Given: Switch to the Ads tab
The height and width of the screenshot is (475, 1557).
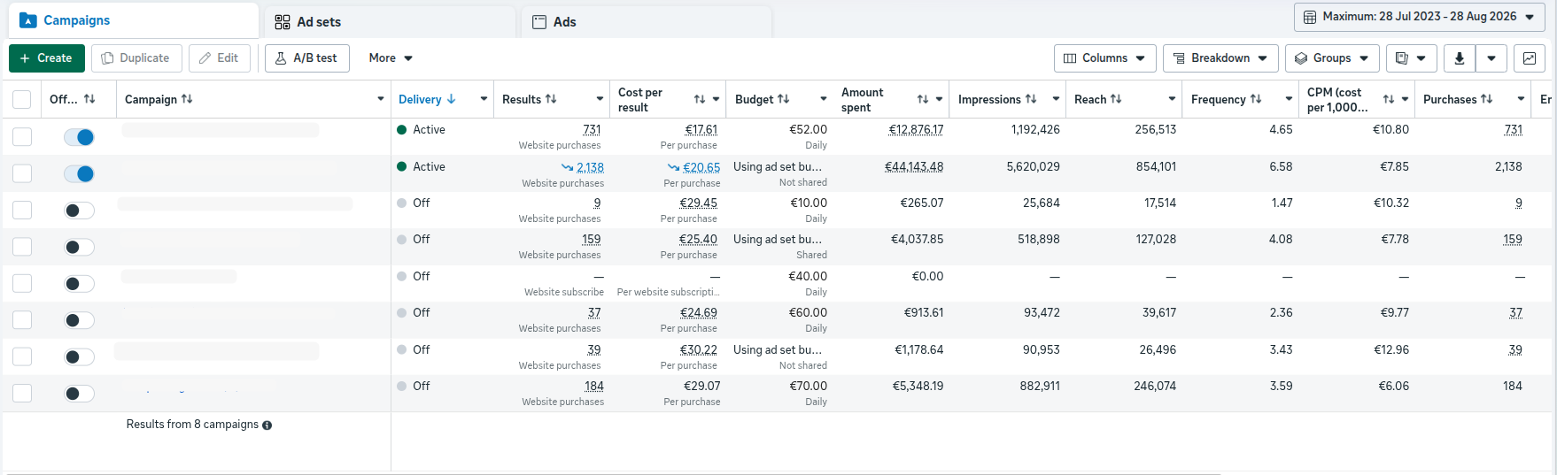Looking at the screenshot, I should [x=647, y=21].
